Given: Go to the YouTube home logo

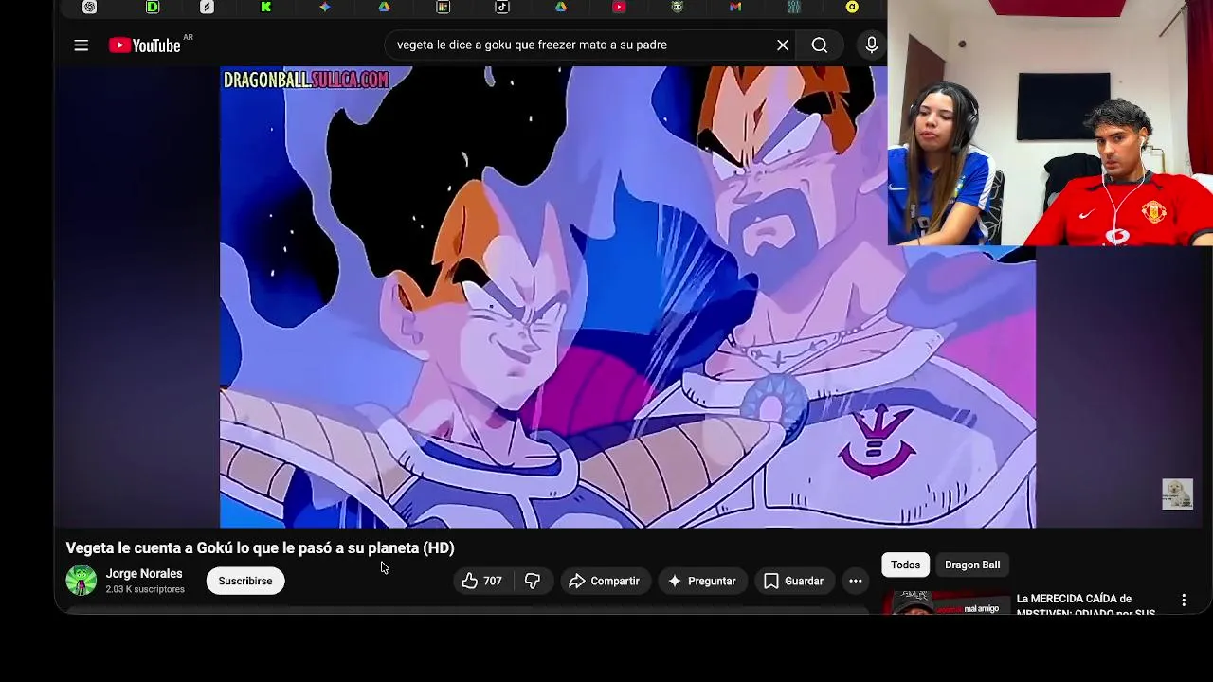Looking at the screenshot, I should pos(144,45).
